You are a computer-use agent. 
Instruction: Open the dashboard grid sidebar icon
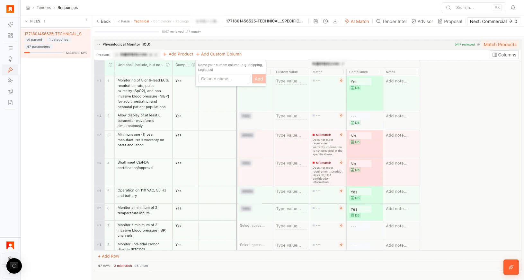pos(10,36)
